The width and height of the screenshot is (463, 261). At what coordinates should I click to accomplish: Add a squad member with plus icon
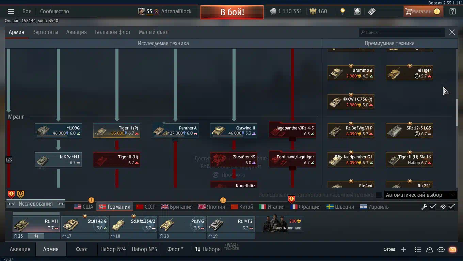[403, 249]
